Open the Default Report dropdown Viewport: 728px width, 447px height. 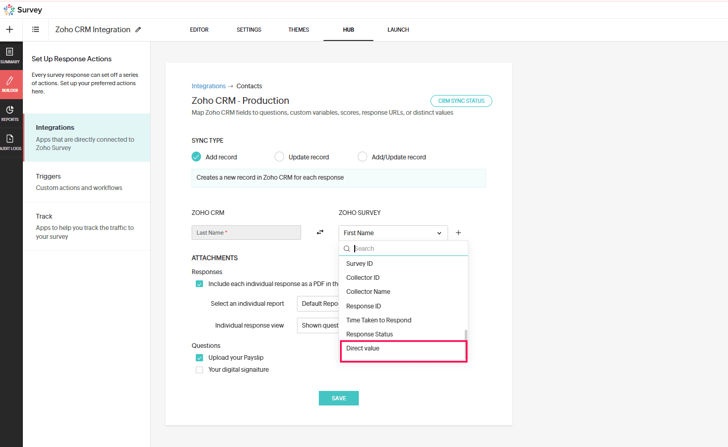318,304
